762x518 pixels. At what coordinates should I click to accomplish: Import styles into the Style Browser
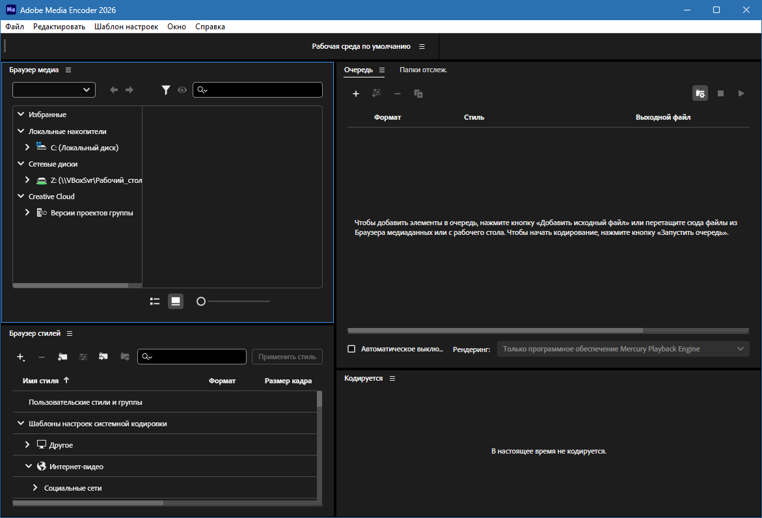point(103,357)
